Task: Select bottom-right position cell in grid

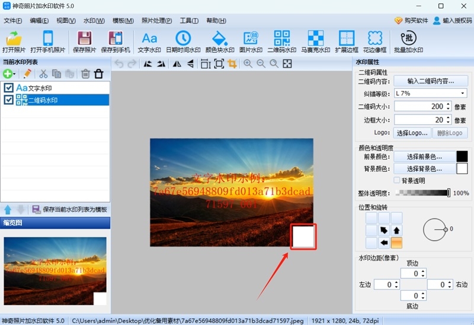Action: (396, 242)
